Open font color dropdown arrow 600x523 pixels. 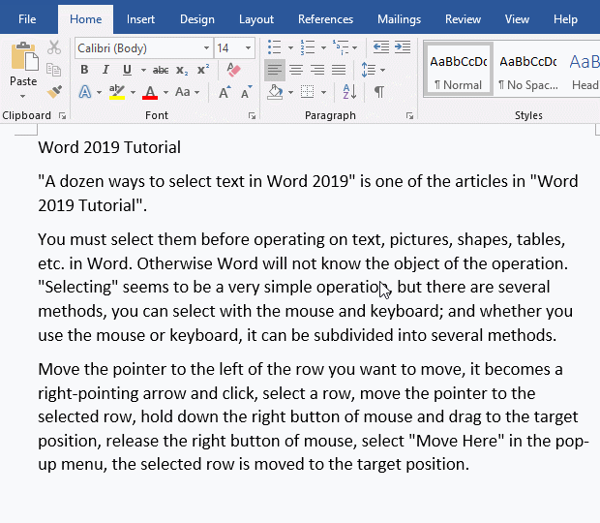(x=165, y=92)
